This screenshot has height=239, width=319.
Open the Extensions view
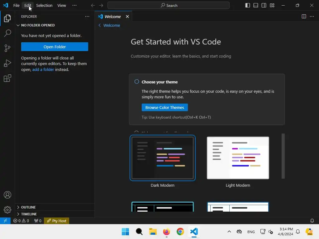coord(7,78)
